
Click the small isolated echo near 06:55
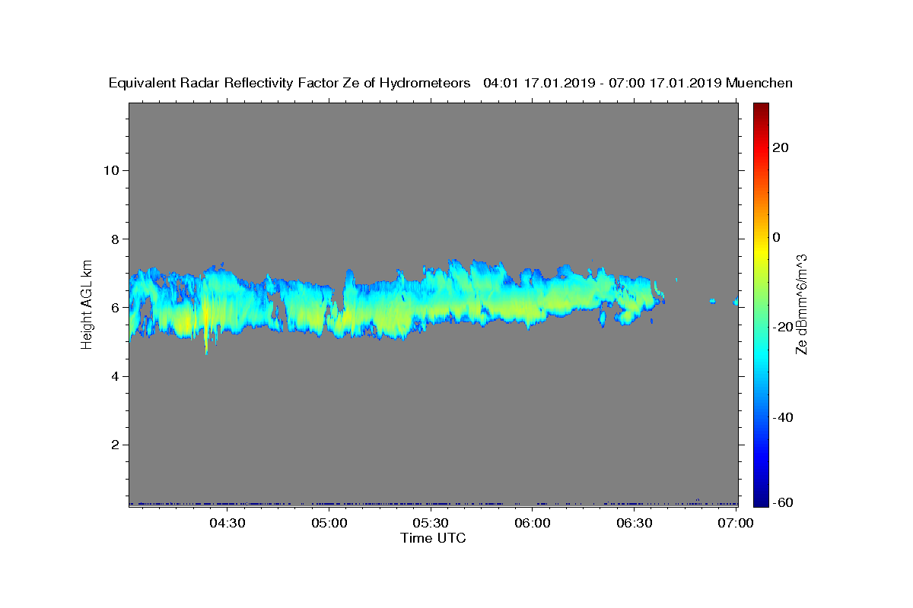(x=712, y=302)
